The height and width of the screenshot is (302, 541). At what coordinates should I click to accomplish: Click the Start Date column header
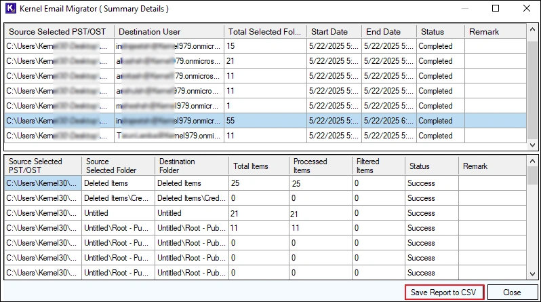(x=334, y=32)
